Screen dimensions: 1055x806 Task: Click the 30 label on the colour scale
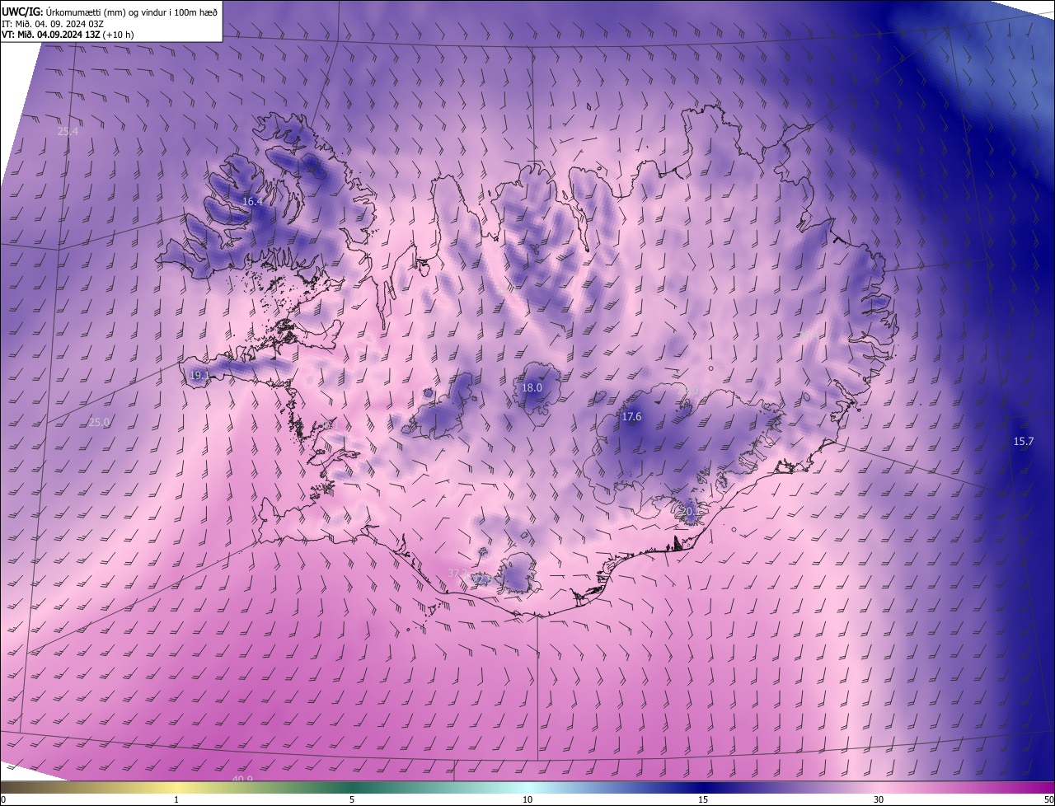tap(879, 799)
